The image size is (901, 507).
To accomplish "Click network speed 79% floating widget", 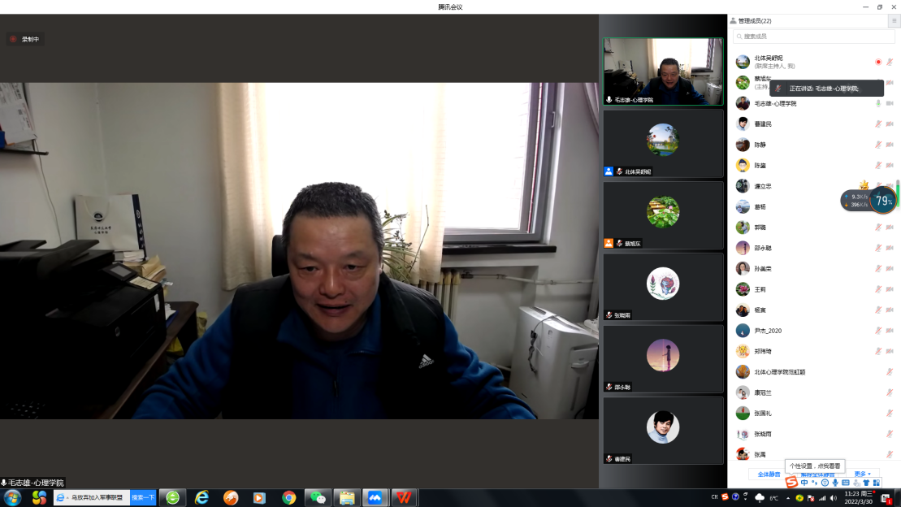I will 869,201.
